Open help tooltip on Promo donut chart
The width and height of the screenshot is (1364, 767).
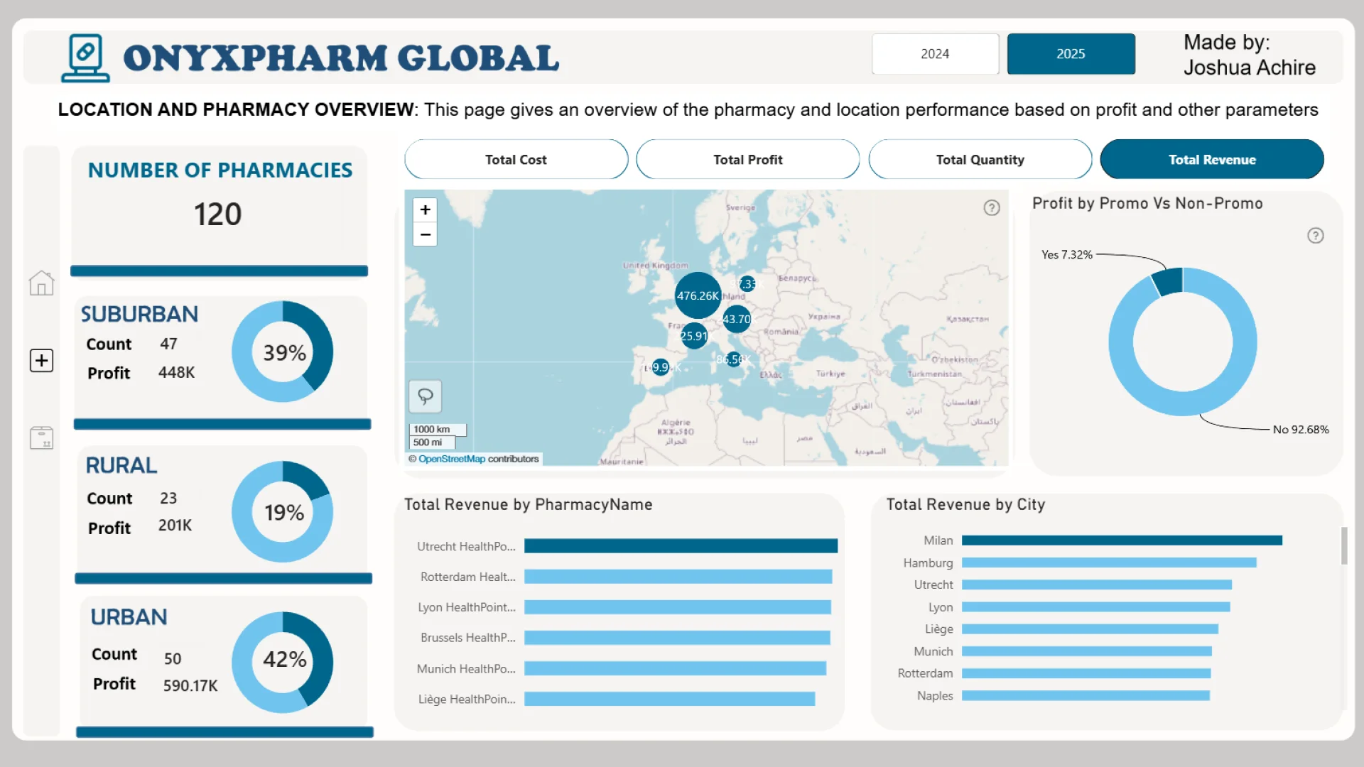click(1315, 236)
